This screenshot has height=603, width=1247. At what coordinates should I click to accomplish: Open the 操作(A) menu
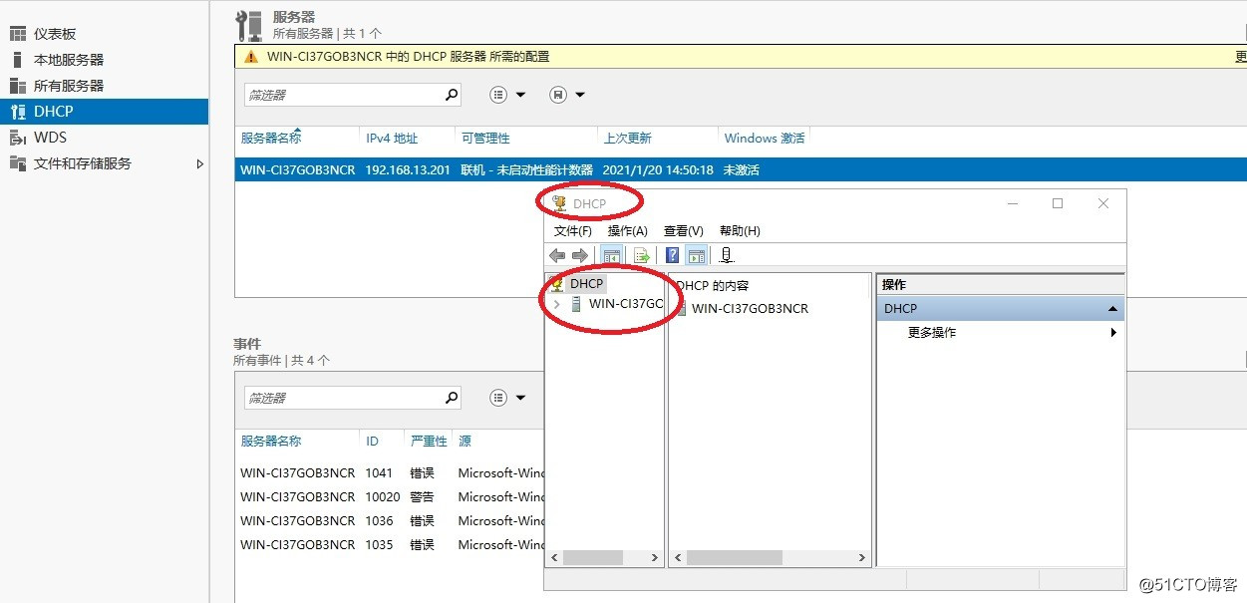628,230
